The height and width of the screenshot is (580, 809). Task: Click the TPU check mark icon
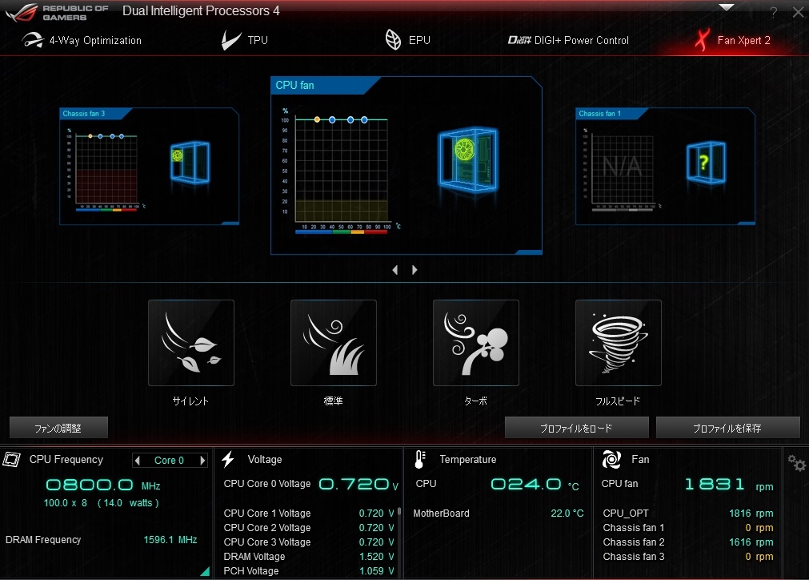coord(230,40)
